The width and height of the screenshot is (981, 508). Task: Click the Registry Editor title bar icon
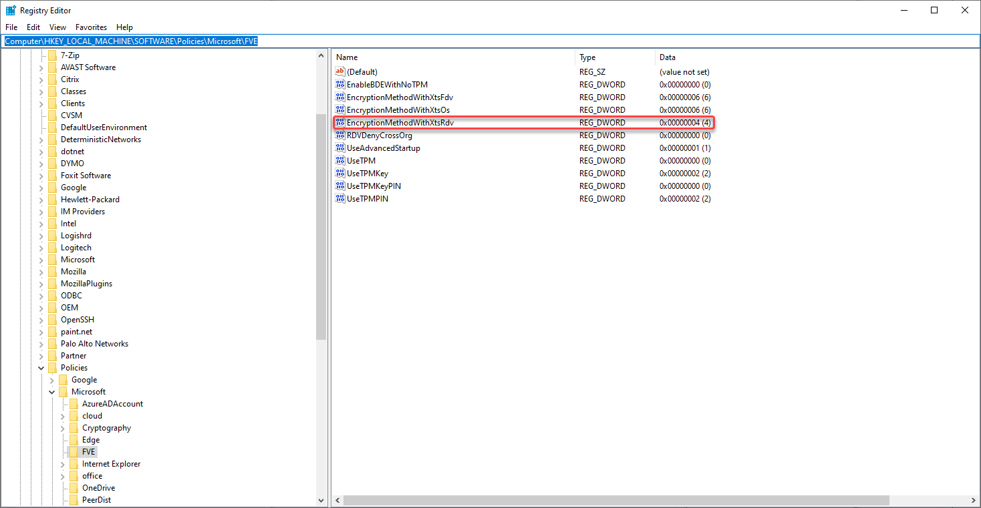pos(11,10)
